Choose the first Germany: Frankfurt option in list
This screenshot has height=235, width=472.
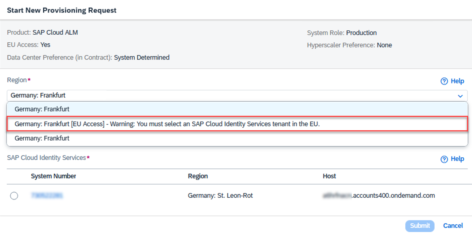pyautogui.click(x=42, y=109)
